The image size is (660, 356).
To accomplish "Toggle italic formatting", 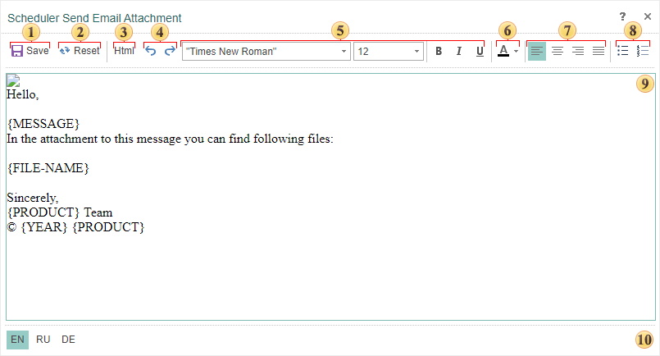I will (459, 52).
